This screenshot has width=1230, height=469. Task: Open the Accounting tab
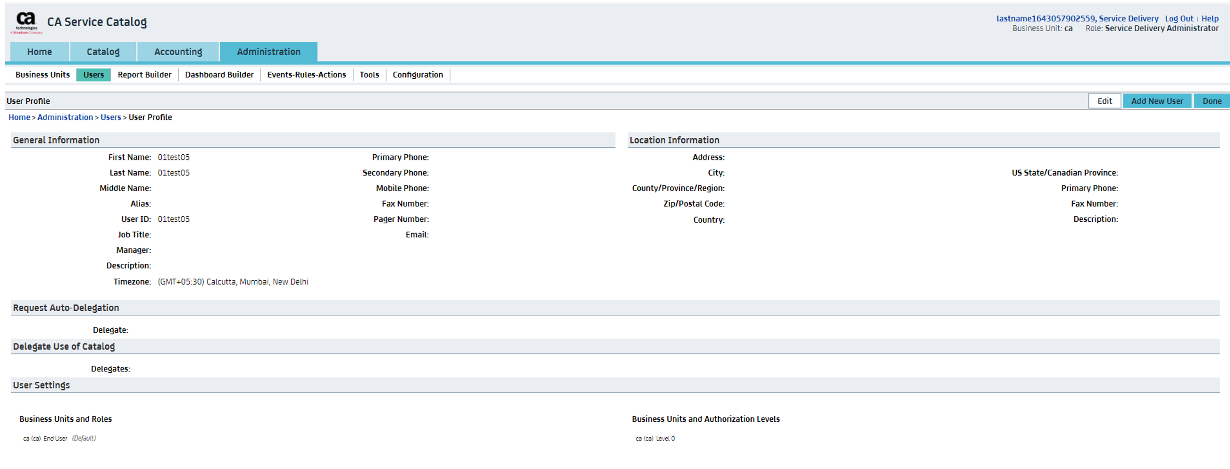[178, 51]
